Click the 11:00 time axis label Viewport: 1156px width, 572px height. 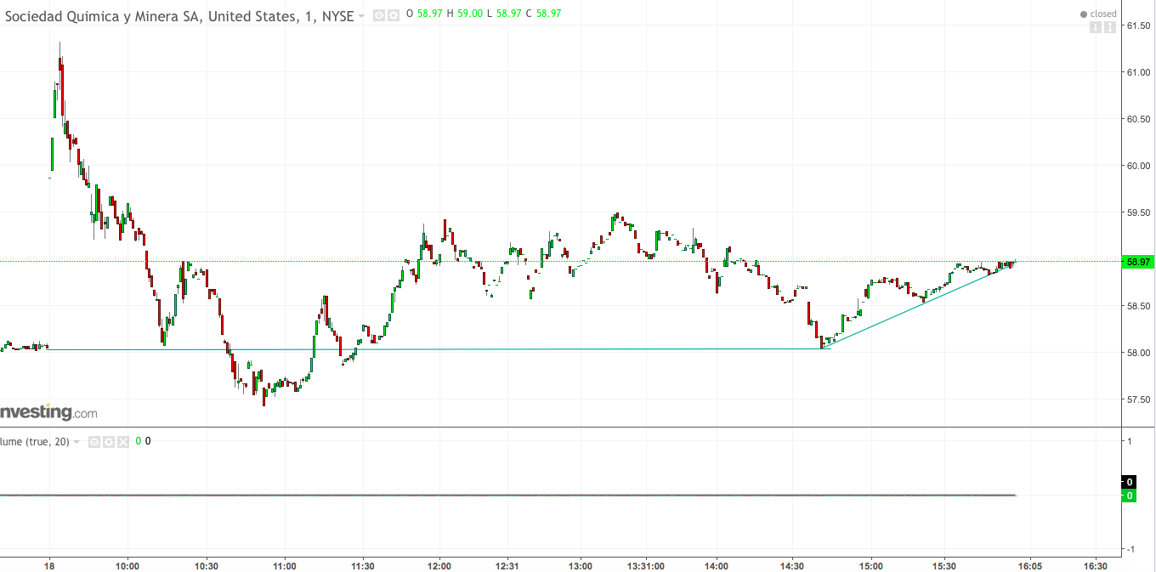coord(285,566)
